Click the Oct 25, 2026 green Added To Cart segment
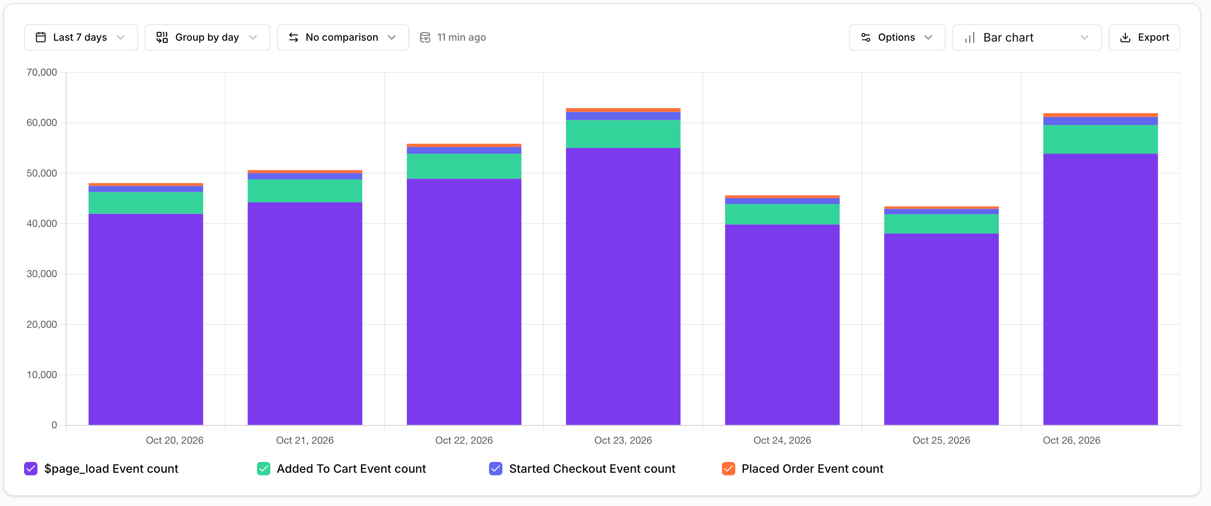 point(941,224)
